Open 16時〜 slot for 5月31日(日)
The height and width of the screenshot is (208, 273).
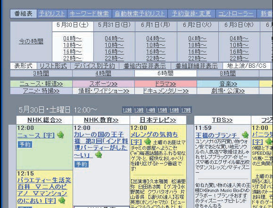coord(114,52)
